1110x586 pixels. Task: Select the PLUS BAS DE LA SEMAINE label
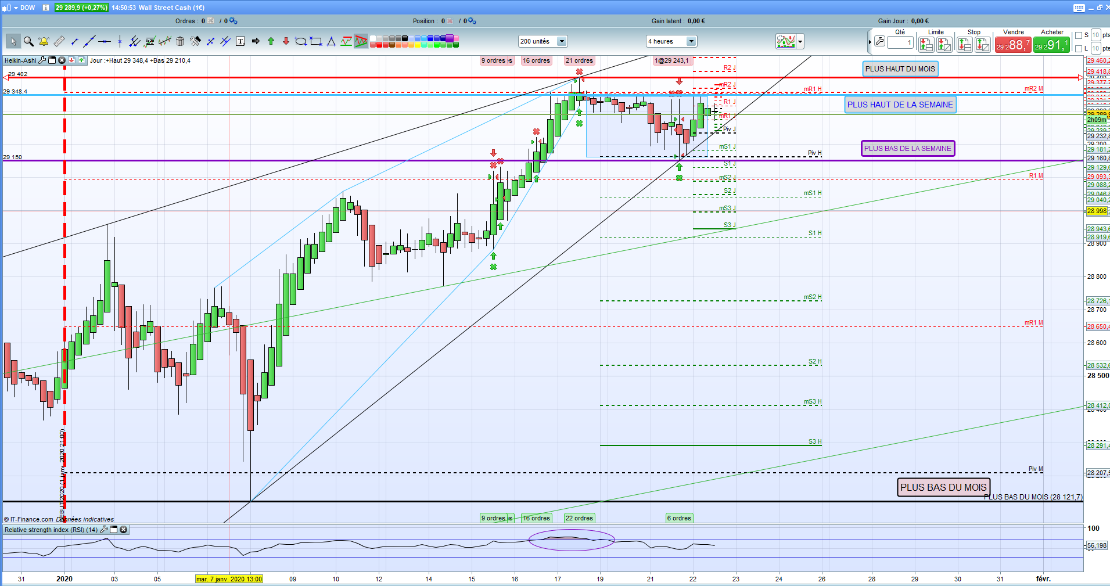click(907, 148)
